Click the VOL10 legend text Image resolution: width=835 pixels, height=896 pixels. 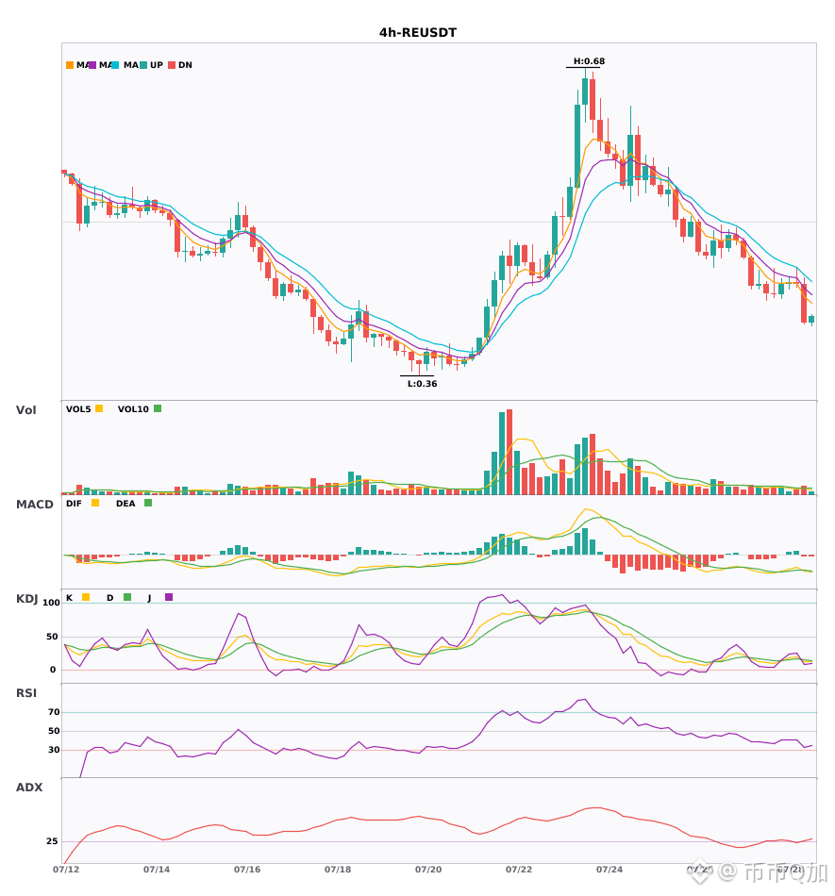(133, 409)
